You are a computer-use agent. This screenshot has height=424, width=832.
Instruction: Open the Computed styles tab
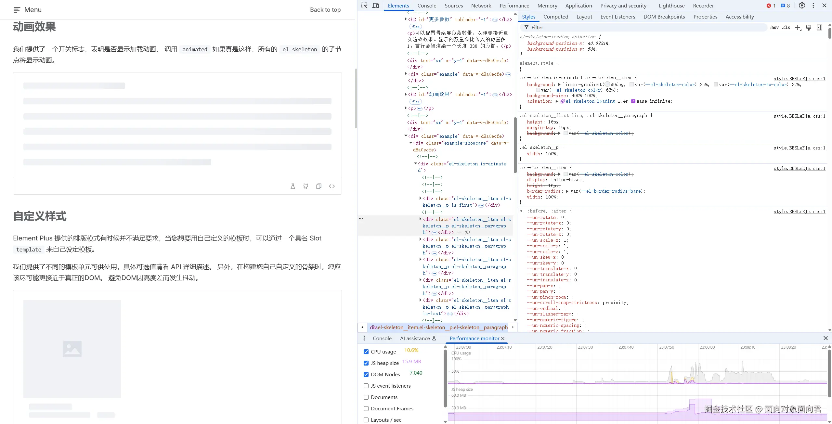[556, 17]
